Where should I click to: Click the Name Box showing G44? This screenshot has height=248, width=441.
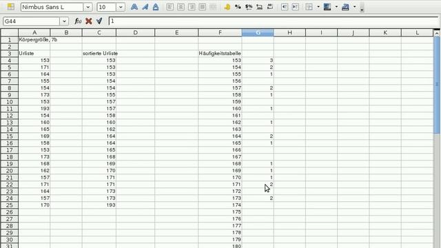pos(32,21)
